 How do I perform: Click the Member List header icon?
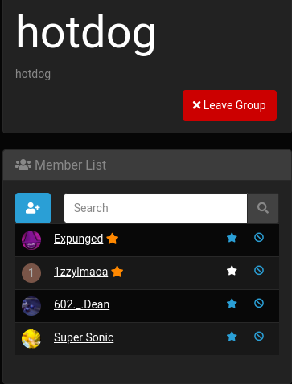[x=23, y=165]
